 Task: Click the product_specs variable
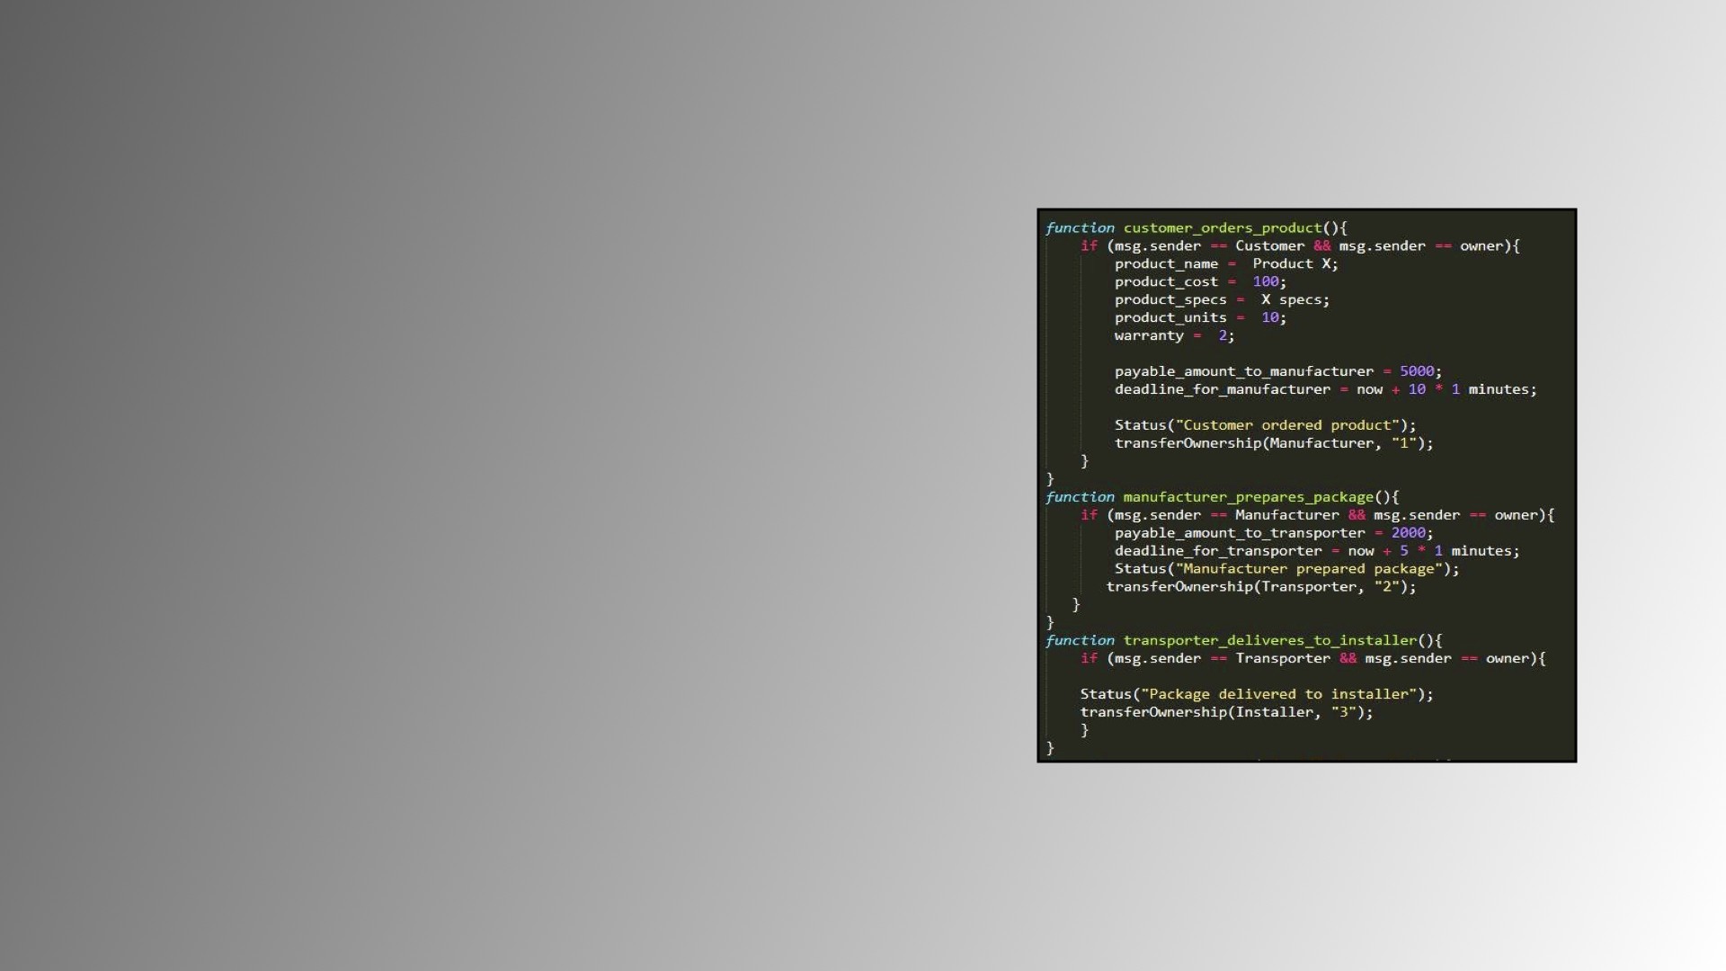pos(1170,300)
